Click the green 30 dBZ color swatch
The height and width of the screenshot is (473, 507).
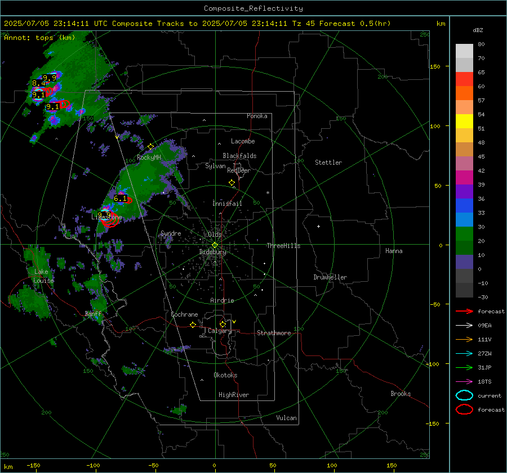coord(464,234)
